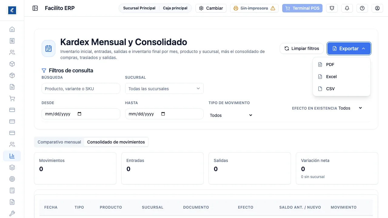The image size is (388, 218).
Task: Click into the Hasta date field
Action: (x=164, y=114)
